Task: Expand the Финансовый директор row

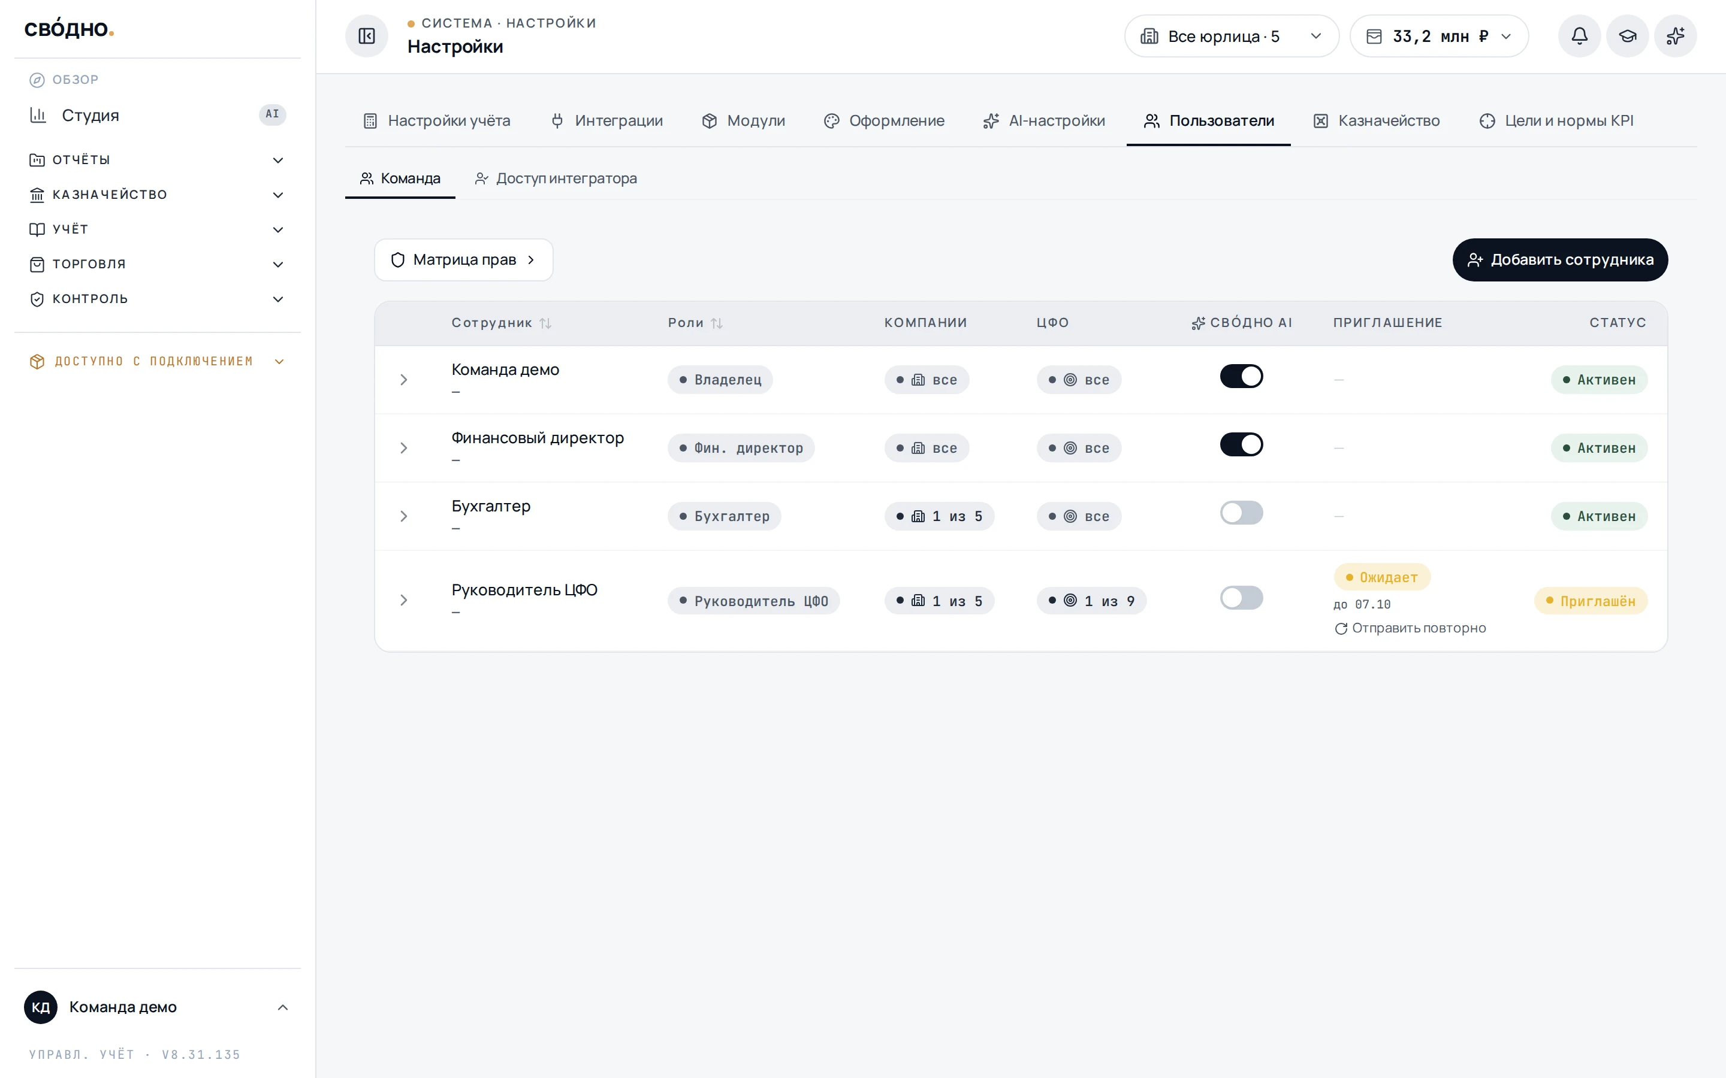Action: 404,448
